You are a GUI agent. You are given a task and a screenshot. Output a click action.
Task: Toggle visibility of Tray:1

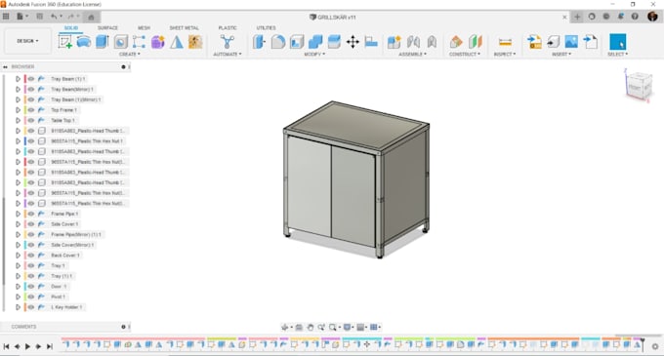coord(31,265)
